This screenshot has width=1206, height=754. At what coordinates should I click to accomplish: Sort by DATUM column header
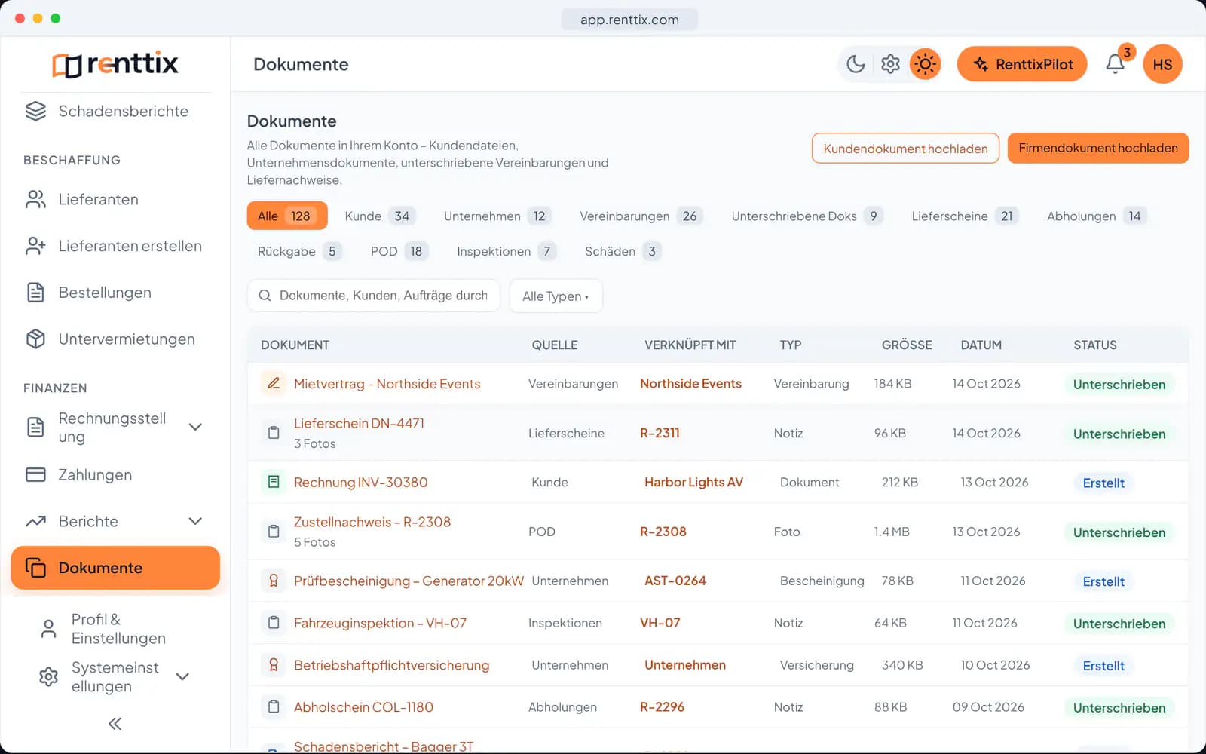(981, 345)
